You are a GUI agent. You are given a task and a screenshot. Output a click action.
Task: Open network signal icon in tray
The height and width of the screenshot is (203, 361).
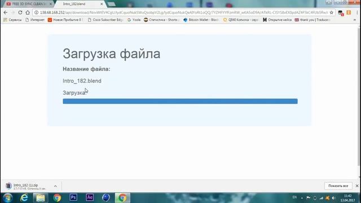322,198
